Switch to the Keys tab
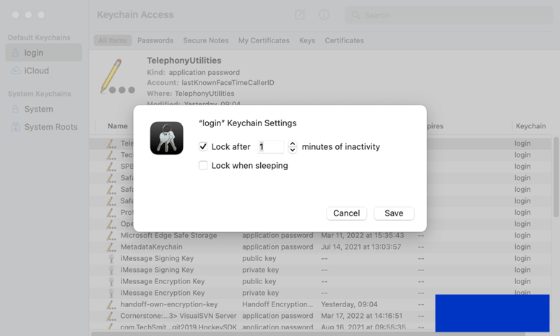 pyautogui.click(x=307, y=40)
